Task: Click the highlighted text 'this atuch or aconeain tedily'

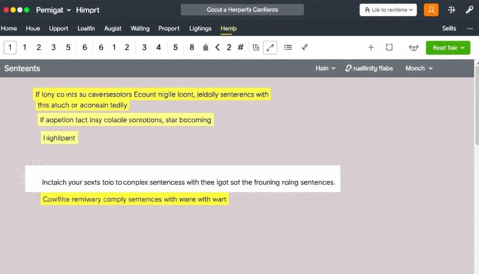Action: click(x=82, y=105)
